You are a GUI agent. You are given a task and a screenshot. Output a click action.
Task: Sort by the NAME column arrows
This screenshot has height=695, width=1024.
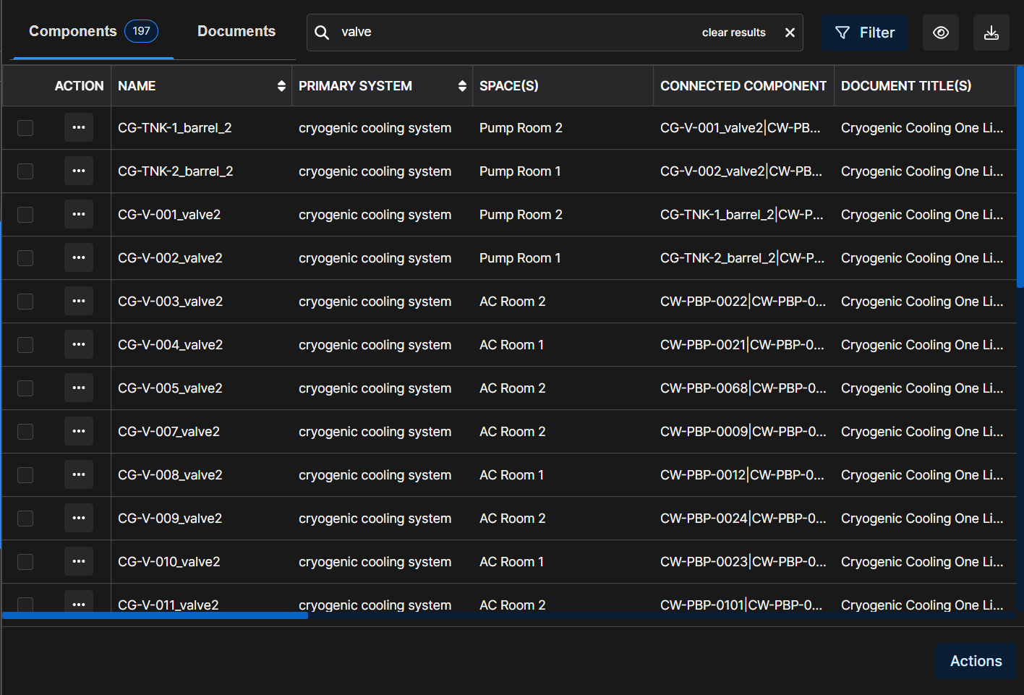[281, 86]
